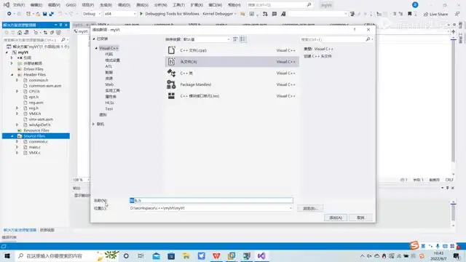Open the Window menu
Image resolution: width=466 pixels, height=262 pixels.
pos(216,5)
